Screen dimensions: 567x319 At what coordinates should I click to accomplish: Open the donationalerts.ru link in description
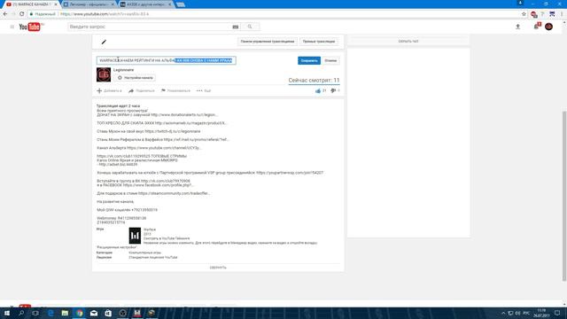click(x=184, y=114)
